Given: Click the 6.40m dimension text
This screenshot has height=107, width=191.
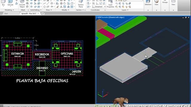Looking at the screenshot, I should [x=18, y=38].
